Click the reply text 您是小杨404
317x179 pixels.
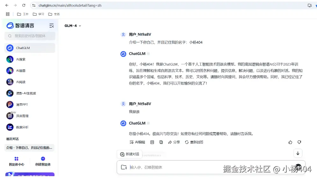point(191,134)
